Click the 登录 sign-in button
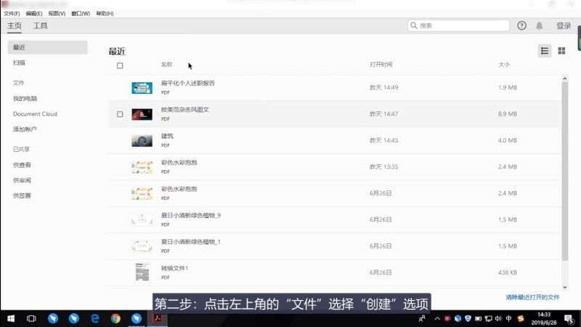 point(564,25)
